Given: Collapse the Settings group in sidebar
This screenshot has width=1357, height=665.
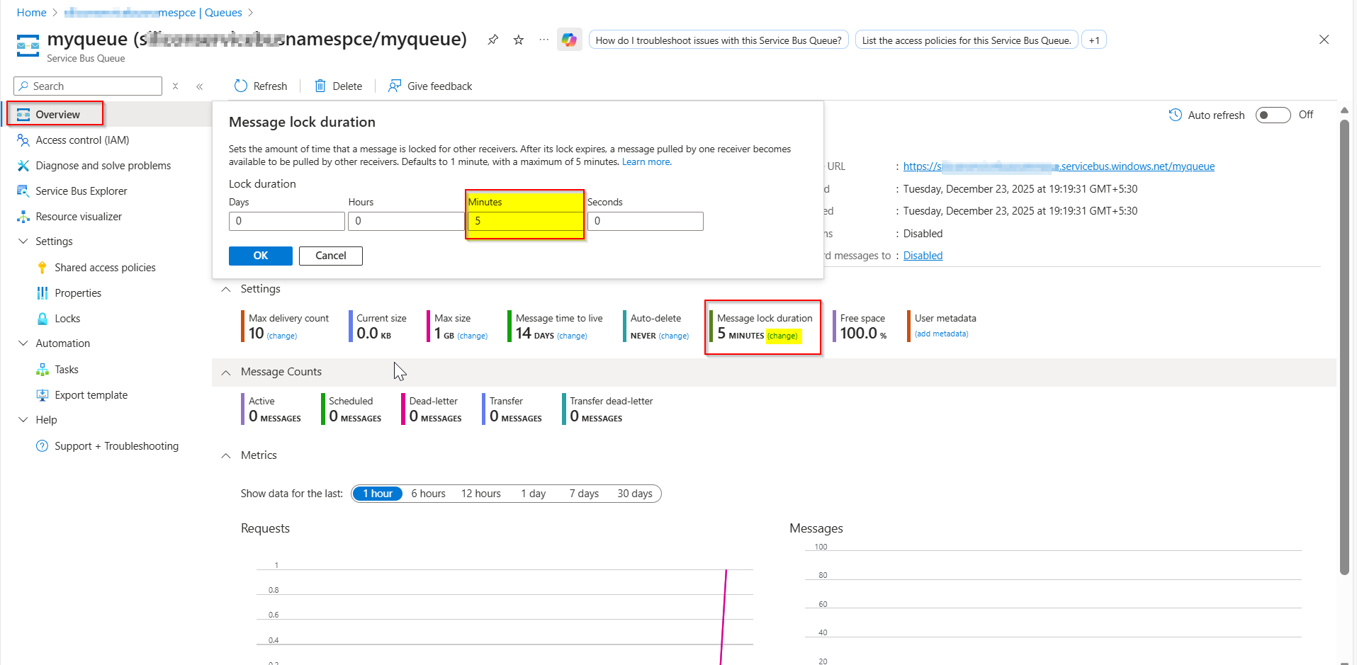Looking at the screenshot, I should pos(23,241).
